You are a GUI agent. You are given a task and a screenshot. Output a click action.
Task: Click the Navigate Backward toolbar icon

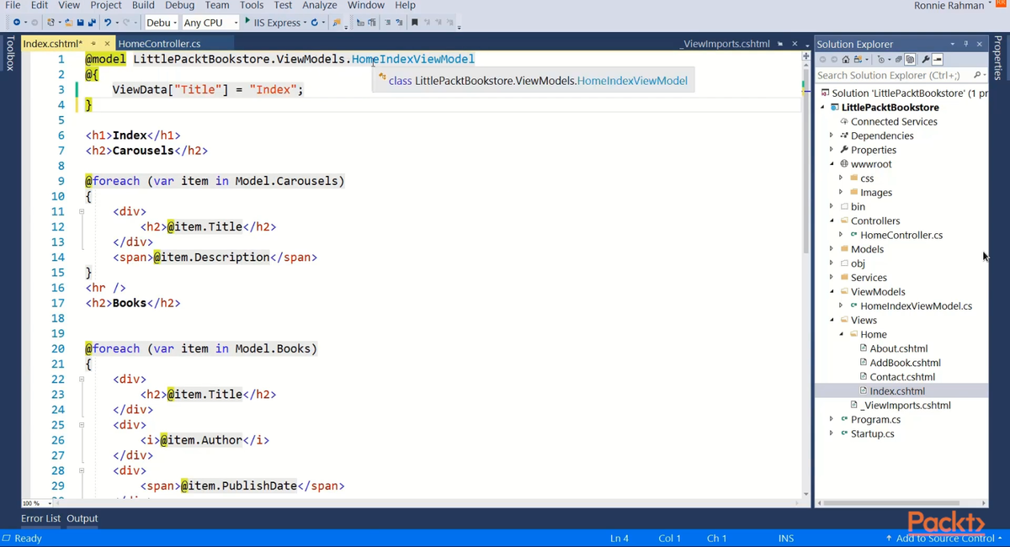pyautogui.click(x=17, y=23)
